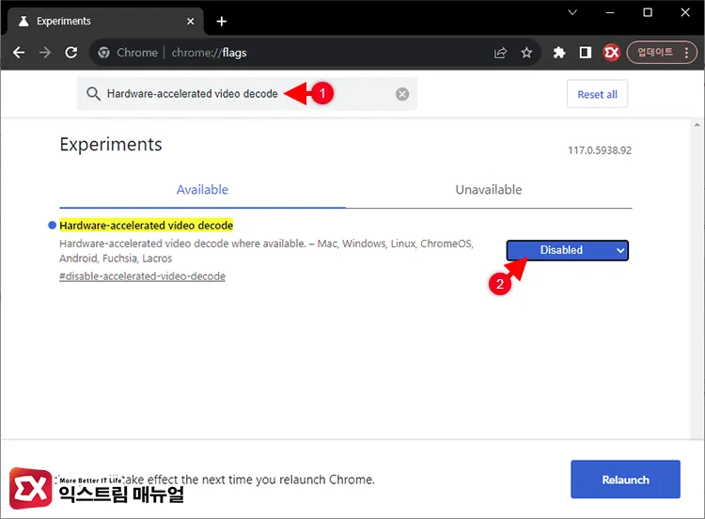
Task: Open a new tab with the plus button
Action: point(222,21)
